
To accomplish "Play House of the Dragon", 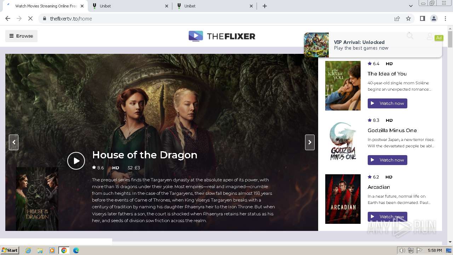I will [x=76, y=161].
